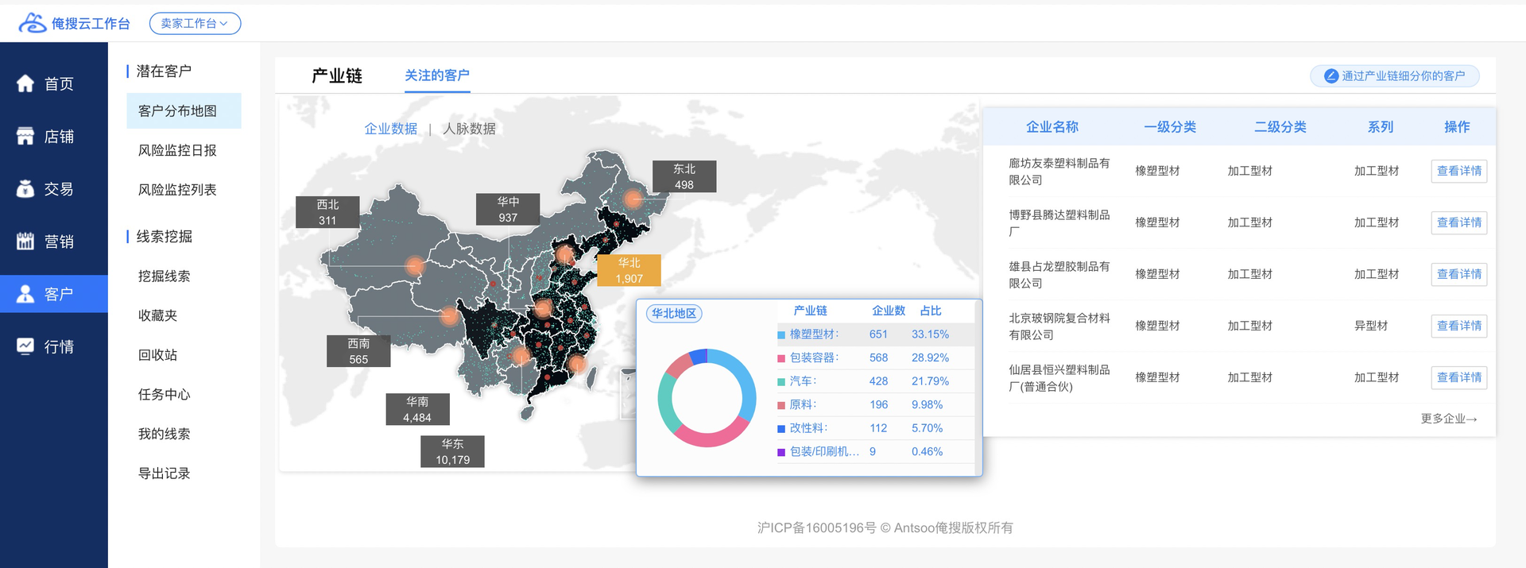
Task: Click the 客户 person icon
Action: (25, 294)
